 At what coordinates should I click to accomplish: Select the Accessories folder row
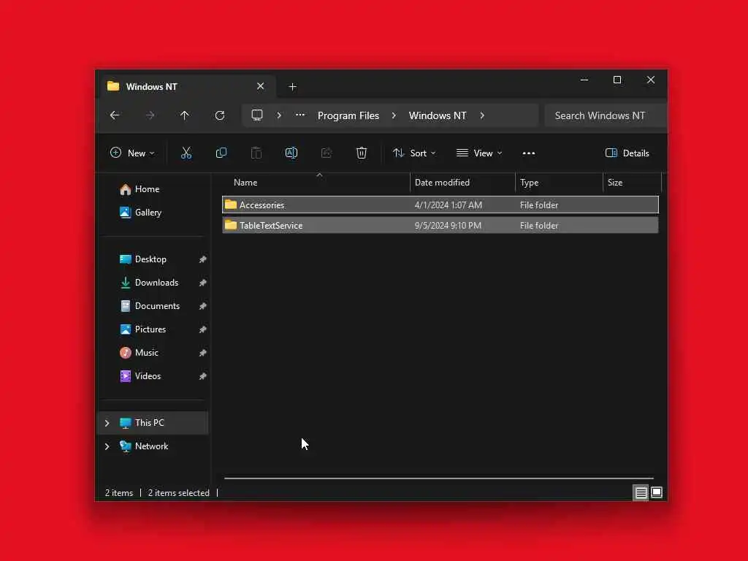[x=440, y=205]
